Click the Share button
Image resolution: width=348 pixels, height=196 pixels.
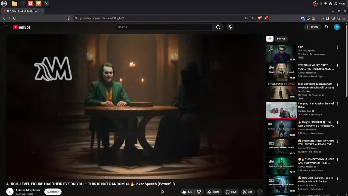point(213,192)
